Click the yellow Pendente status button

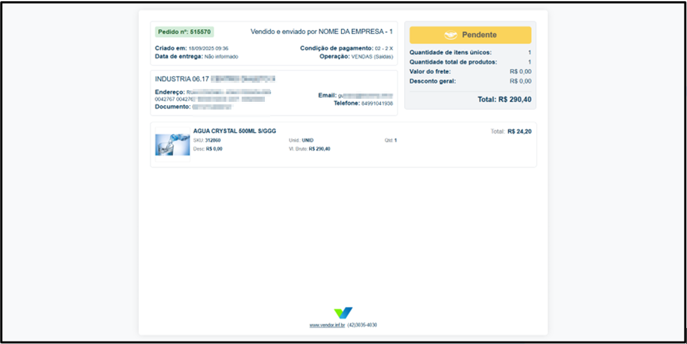(470, 35)
